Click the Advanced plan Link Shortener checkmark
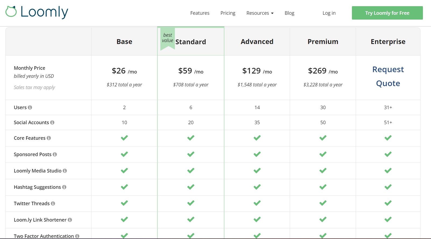 click(257, 220)
